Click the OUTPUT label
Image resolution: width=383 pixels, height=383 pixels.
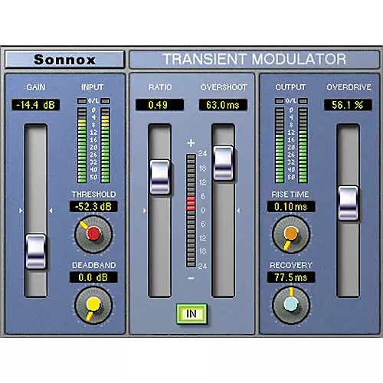tap(290, 87)
